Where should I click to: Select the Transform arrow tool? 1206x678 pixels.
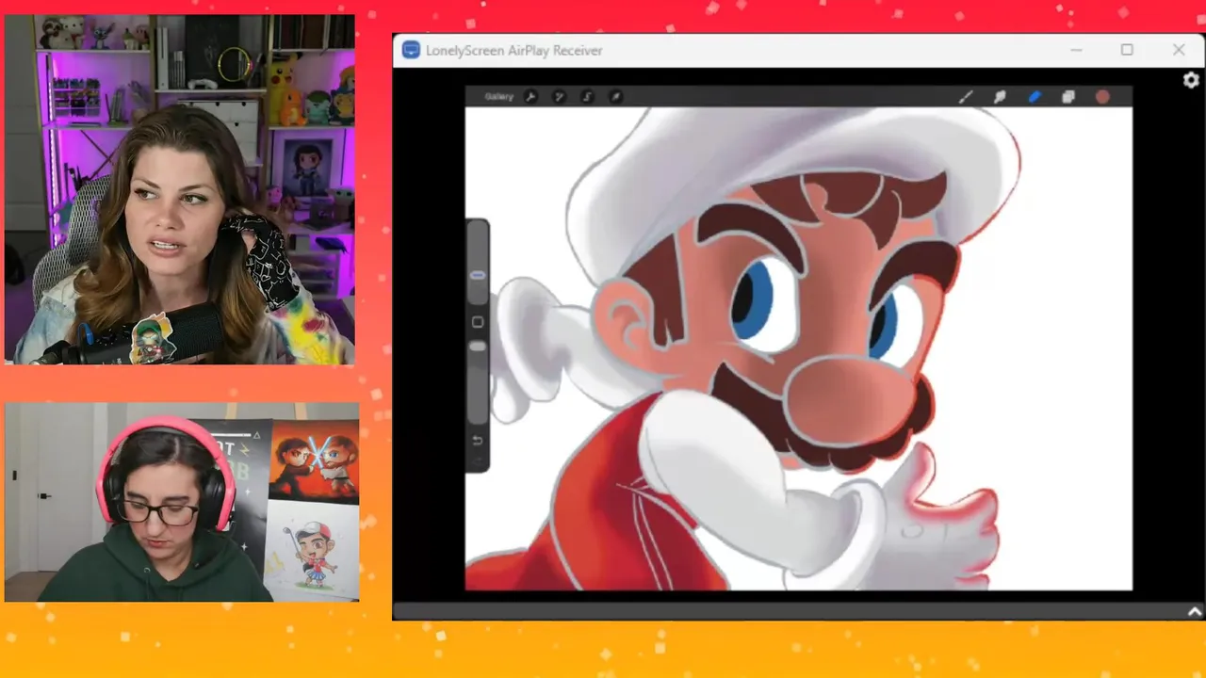point(615,96)
